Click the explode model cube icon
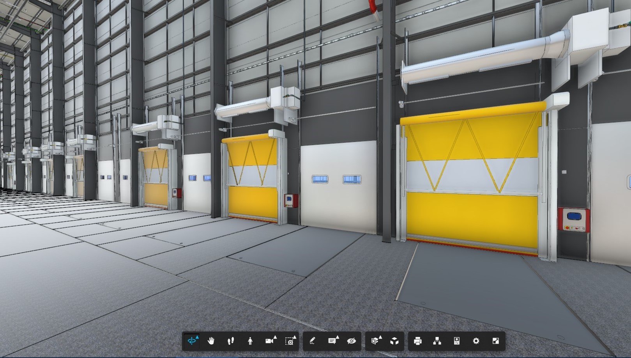Viewport: 631px width, 358px height. (x=394, y=341)
